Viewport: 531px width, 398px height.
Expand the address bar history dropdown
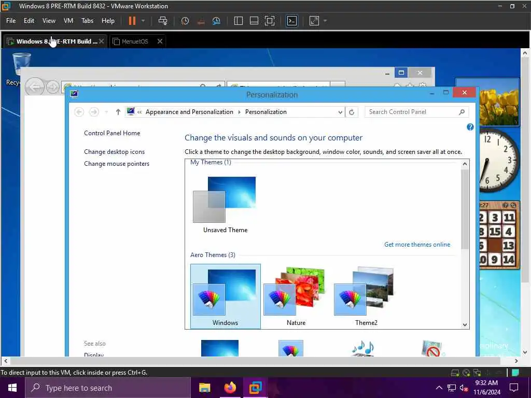[x=340, y=112]
